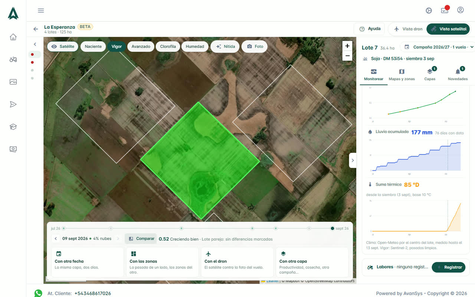Image resolution: width=475 pixels, height=297 pixels.
Task: Select the first timeline marker near jul 26
Action: point(63,228)
